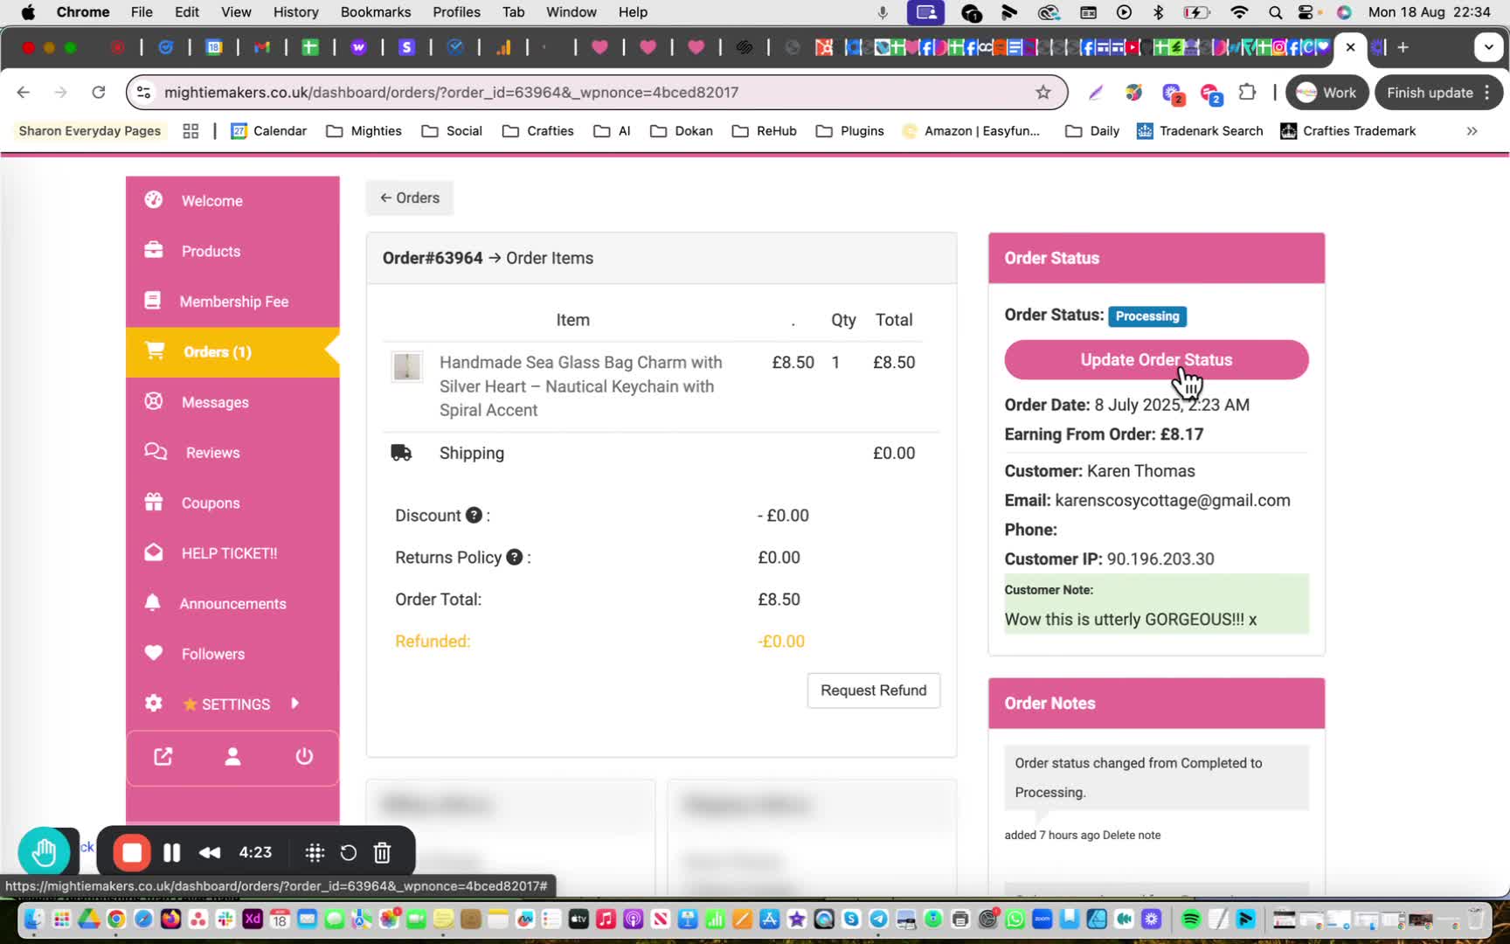
Task: Open the Social bookmark folder
Action: [x=452, y=131]
